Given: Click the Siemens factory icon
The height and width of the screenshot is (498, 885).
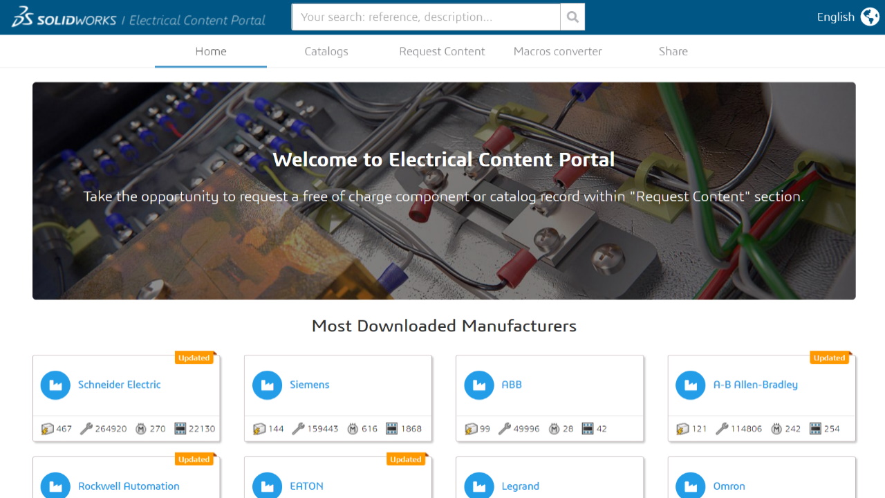Looking at the screenshot, I should (267, 385).
